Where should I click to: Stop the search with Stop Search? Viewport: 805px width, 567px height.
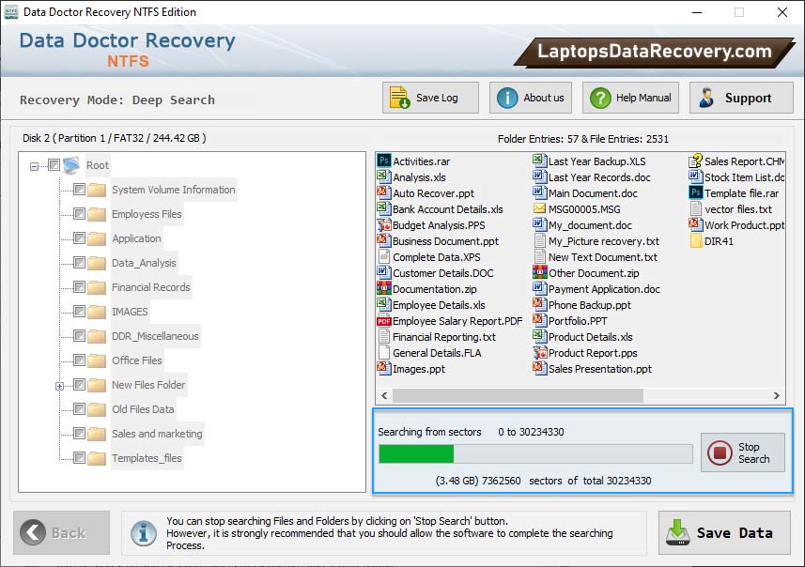pos(743,452)
